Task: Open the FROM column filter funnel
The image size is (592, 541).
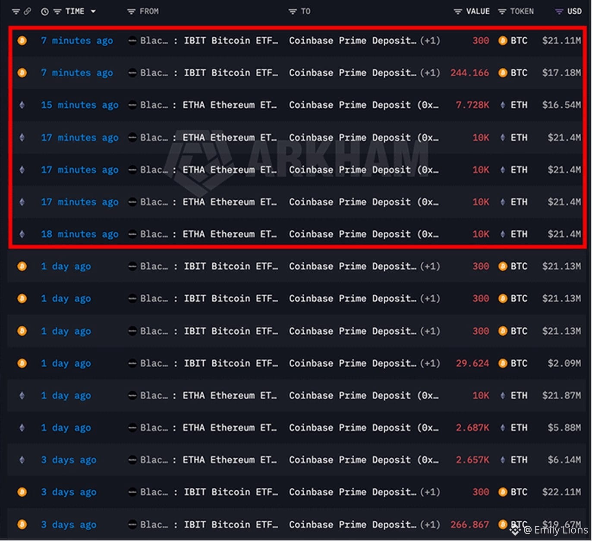Action: 131,12
